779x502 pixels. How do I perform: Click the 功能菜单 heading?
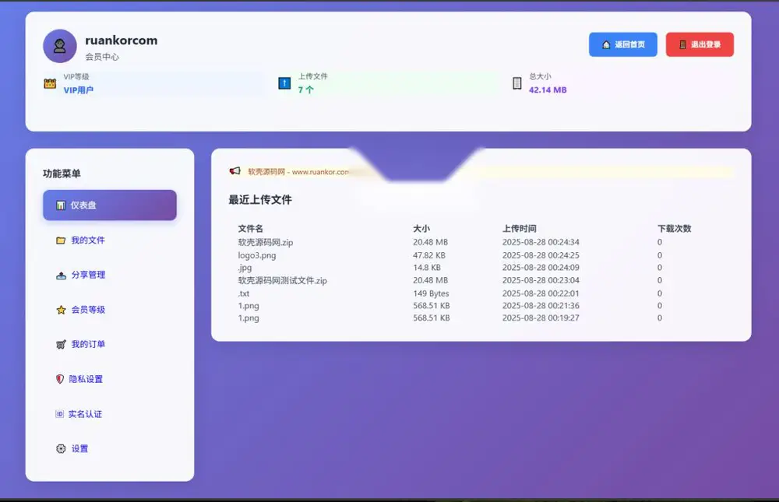pyautogui.click(x=62, y=174)
